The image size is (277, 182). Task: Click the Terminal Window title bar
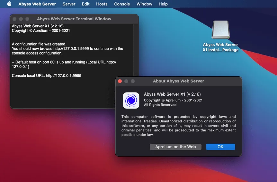coord(74,19)
